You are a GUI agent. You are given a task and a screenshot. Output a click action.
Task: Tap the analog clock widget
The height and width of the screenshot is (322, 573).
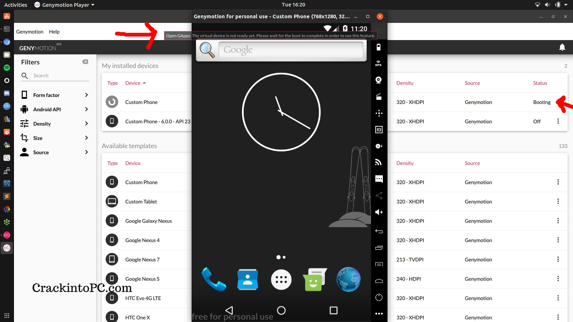[x=281, y=112]
